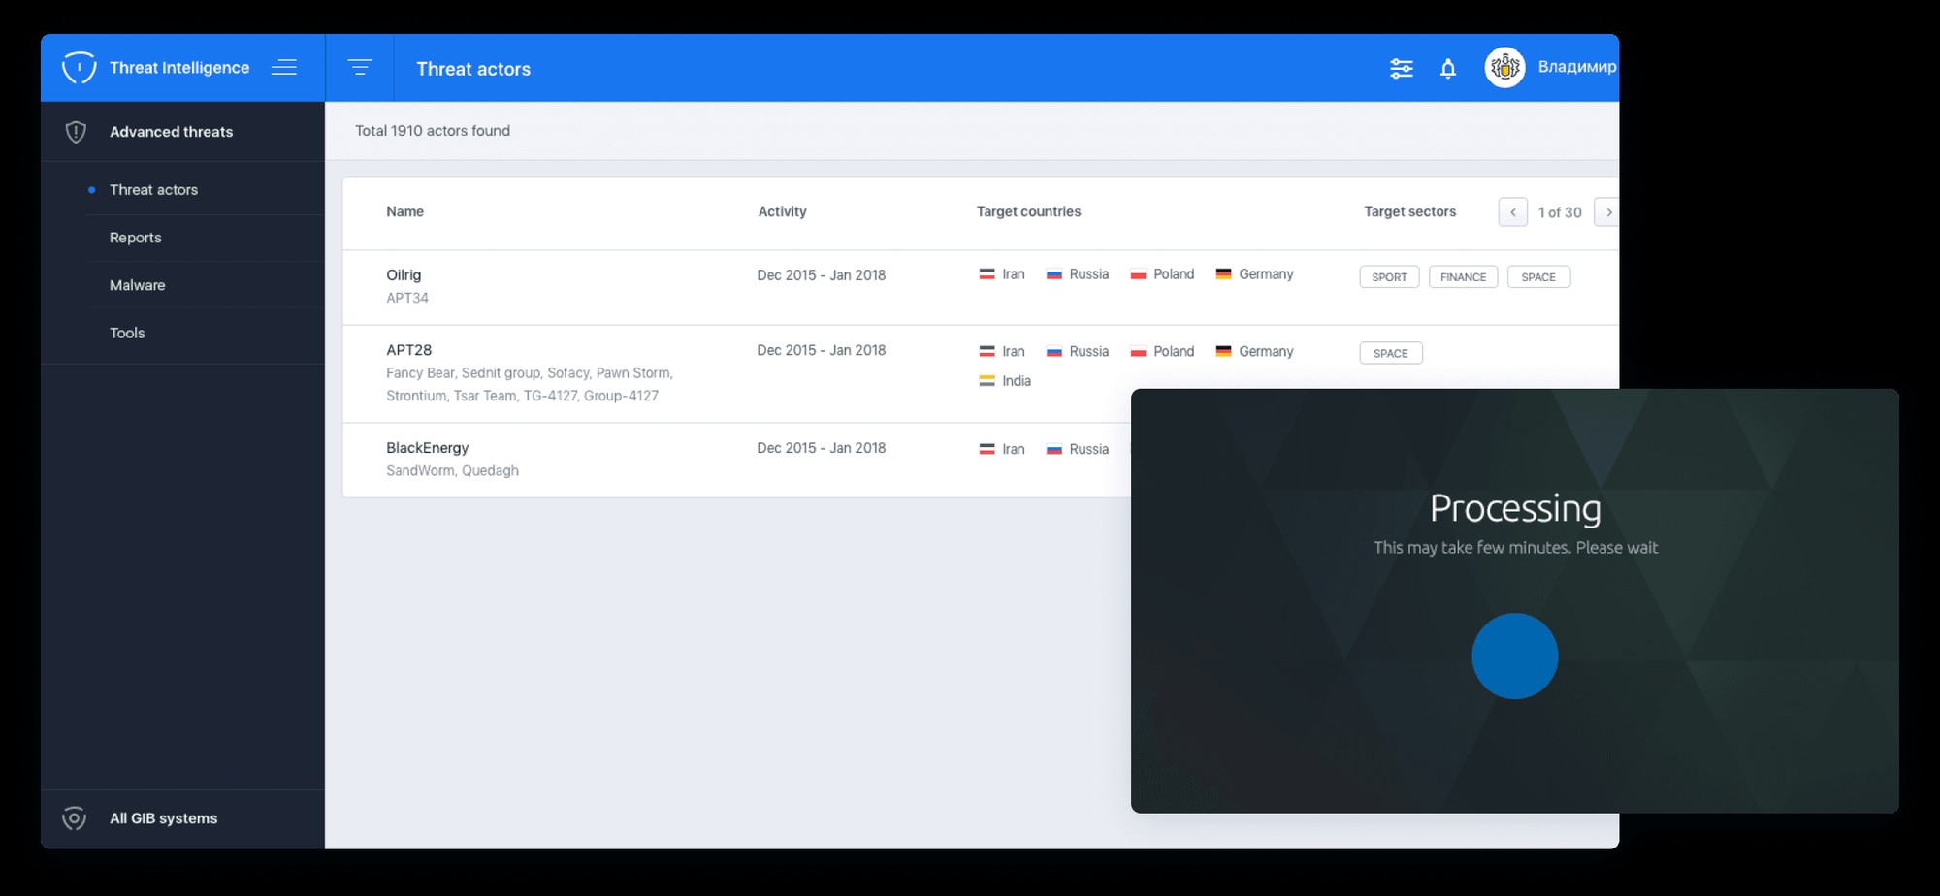Click BlackEnergy's Dec 2015 - Jan 2018 activity

822,448
